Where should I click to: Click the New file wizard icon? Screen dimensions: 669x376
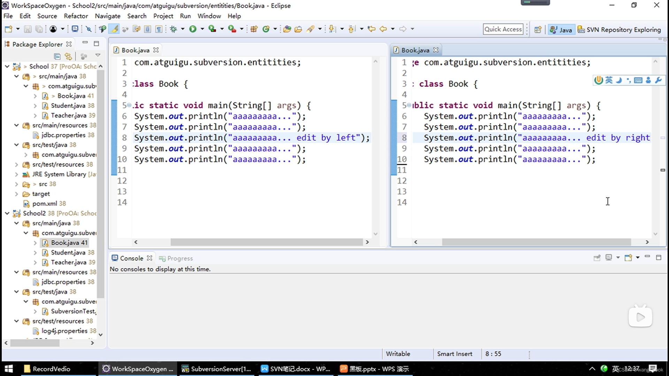coord(8,29)
